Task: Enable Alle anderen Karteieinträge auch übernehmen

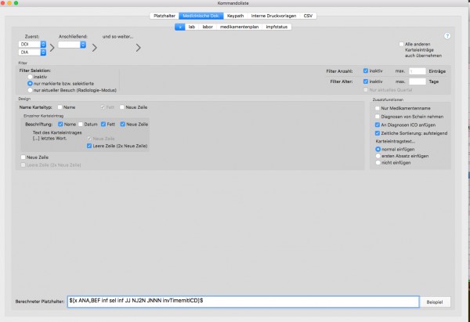Action: tap(401, 44)
